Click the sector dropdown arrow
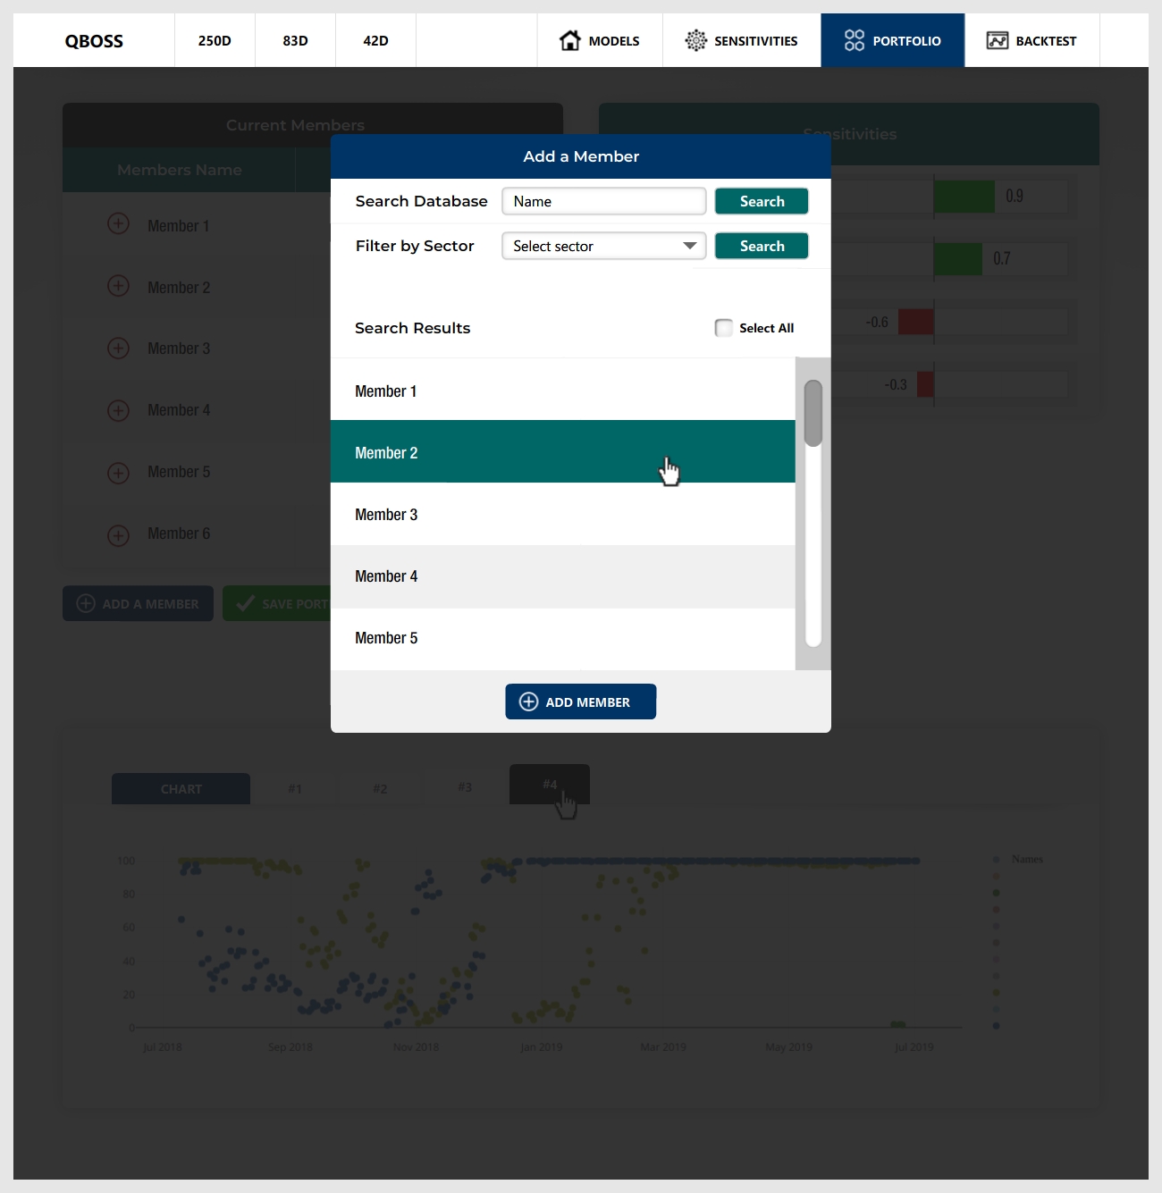 [689, 246]
